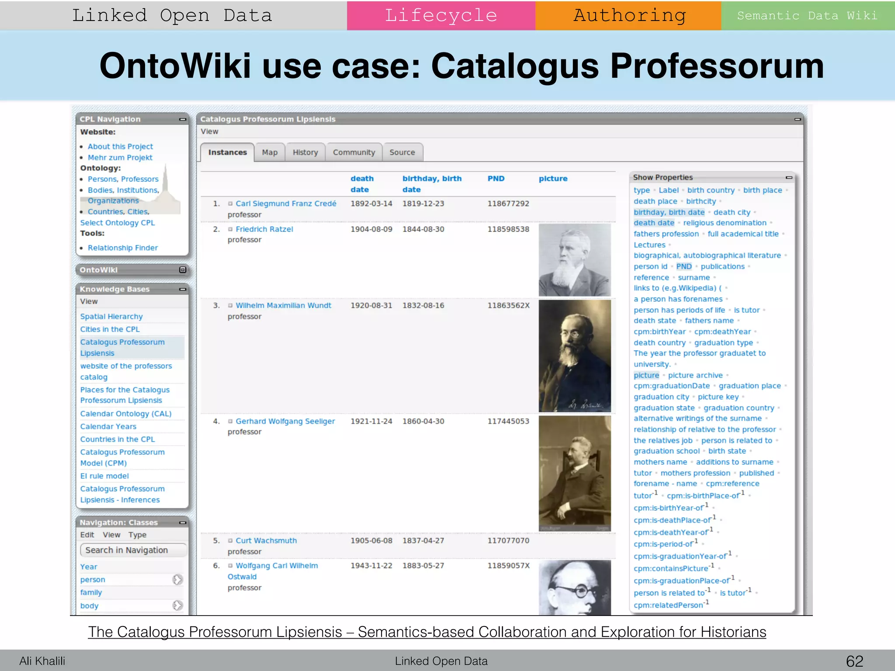Expand the OntoWiki panel
The height and width of the screenshot is (671, 895).
pyautogui.click(x=183, y=270)
